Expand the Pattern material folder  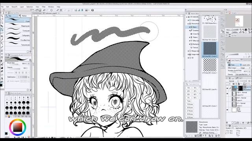(189, 37)
